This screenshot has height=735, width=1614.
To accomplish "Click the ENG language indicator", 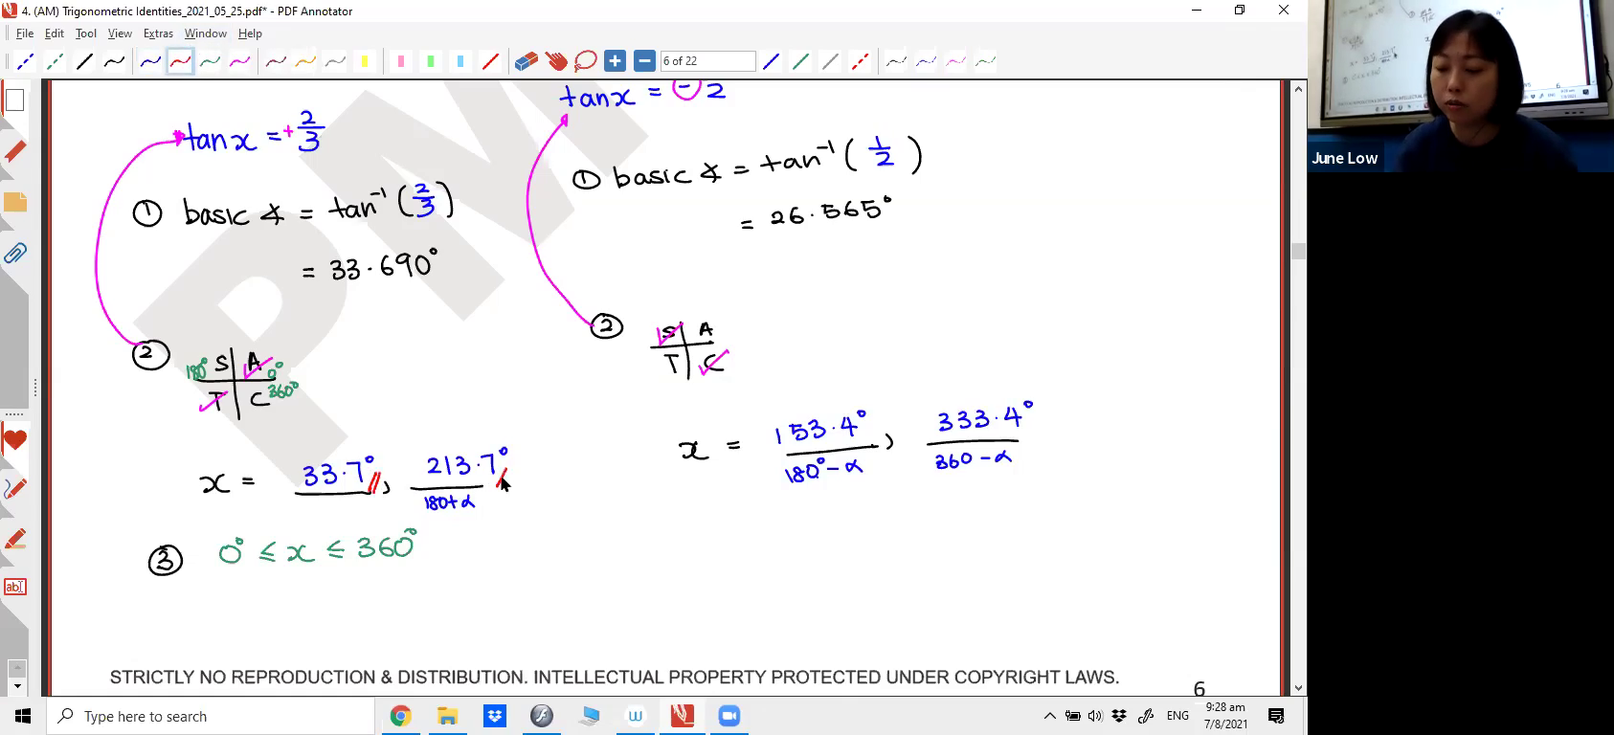I will [1177, 716].
